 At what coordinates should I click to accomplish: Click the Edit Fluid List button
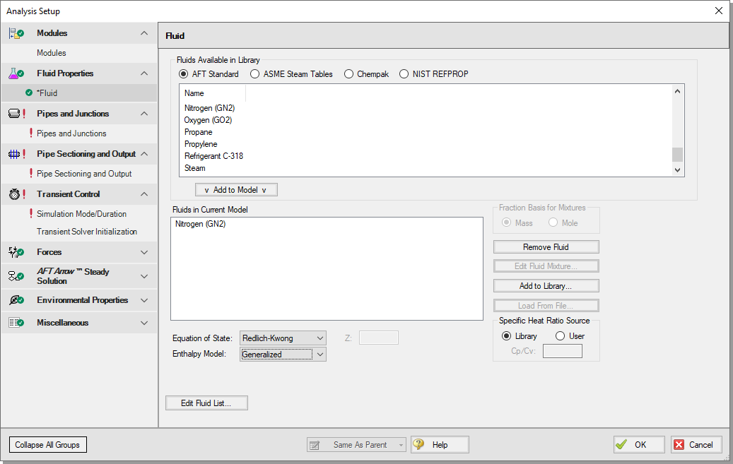click(206, 403)
